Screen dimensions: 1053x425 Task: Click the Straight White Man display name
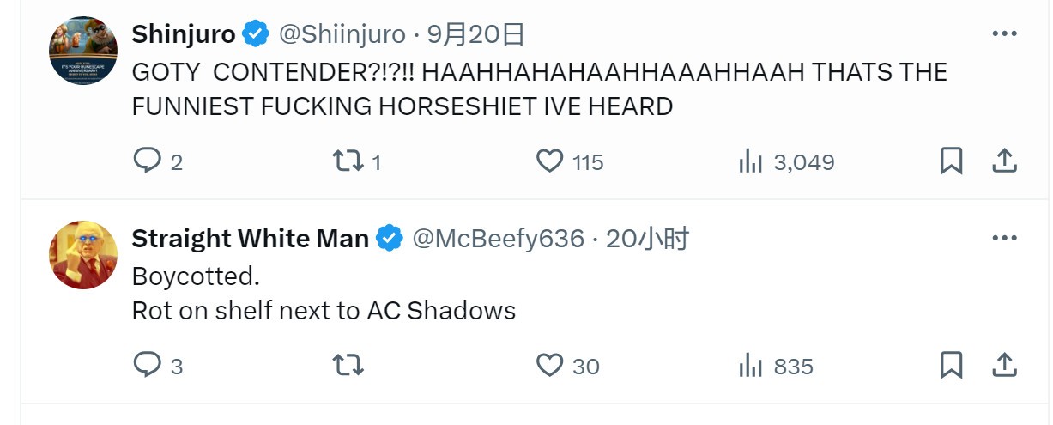(250, 239)
